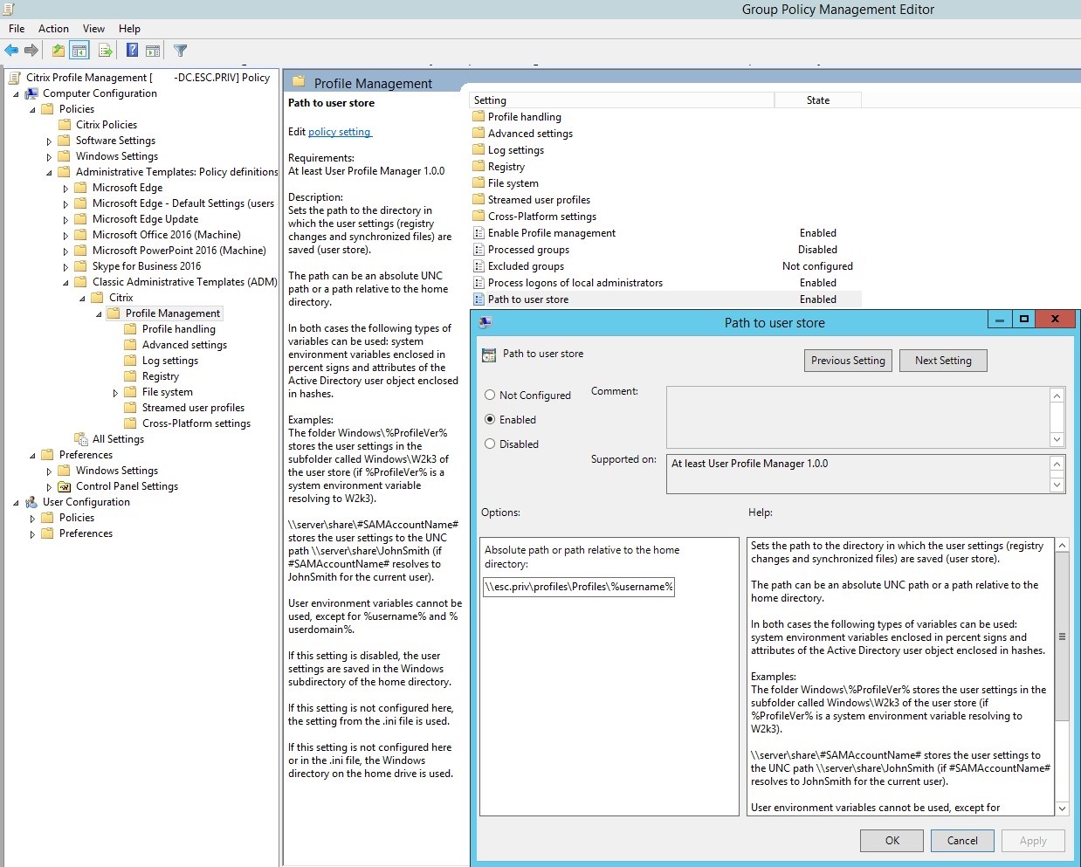Collapse the Preferences node under Computer Configuration
The width and height of the screenshot is (1081, 867).
pos(32,456)
